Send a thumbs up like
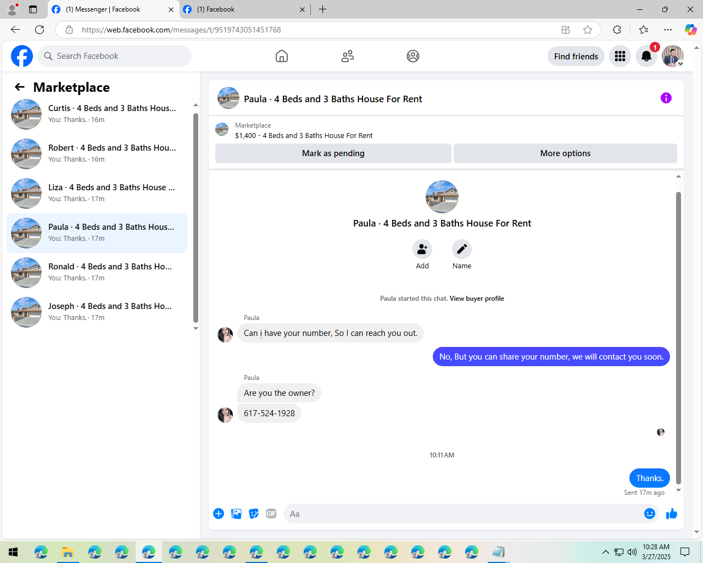This screenshot has width=703, height=563. pyautogui.click(x=672, y=514)
